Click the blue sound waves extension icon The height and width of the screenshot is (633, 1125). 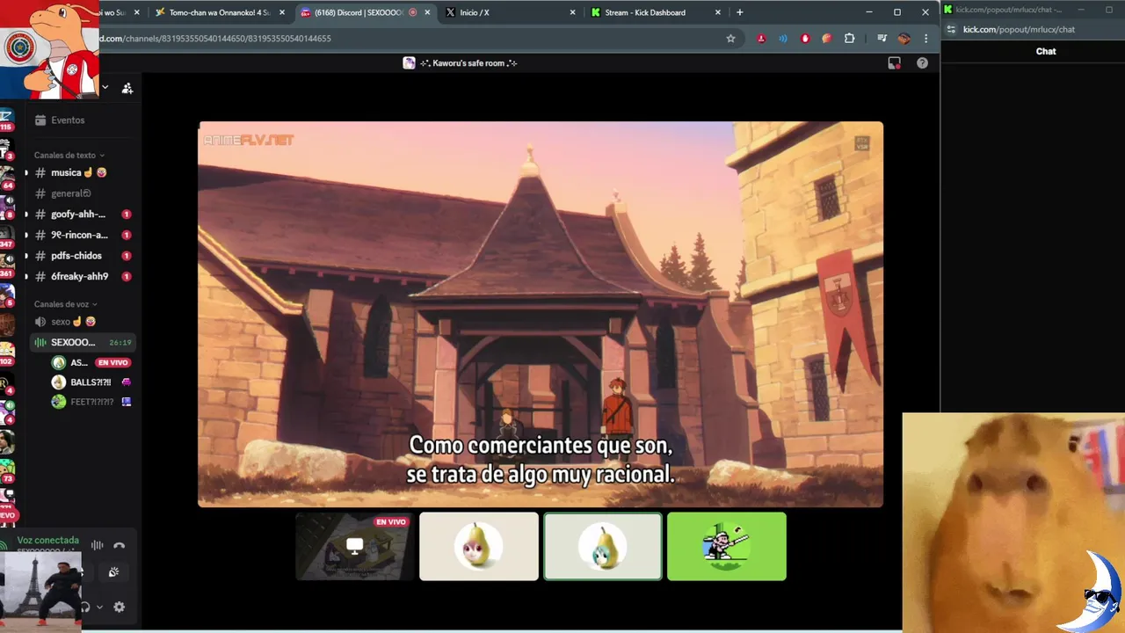coord(783,39)
